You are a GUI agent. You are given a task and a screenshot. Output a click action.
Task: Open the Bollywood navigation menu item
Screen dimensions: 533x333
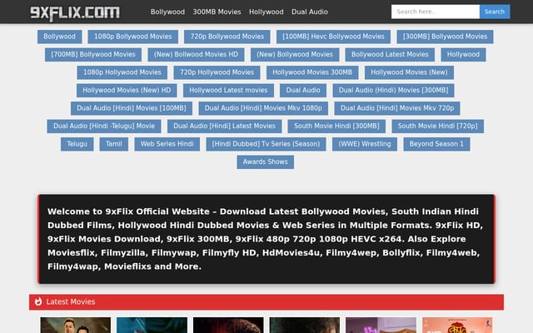(167, 12)
